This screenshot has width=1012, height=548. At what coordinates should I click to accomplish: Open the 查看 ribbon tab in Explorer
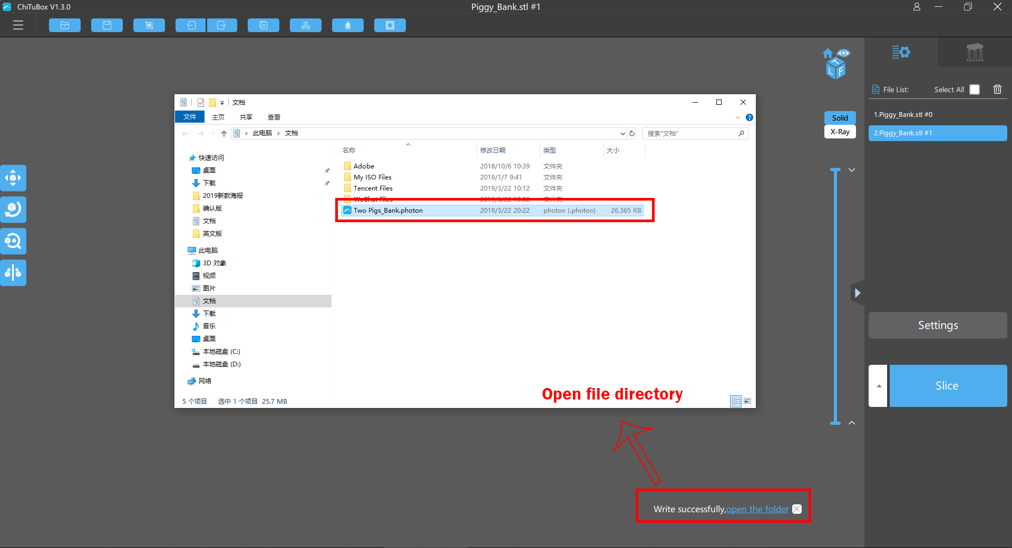[x=274, y=117]
